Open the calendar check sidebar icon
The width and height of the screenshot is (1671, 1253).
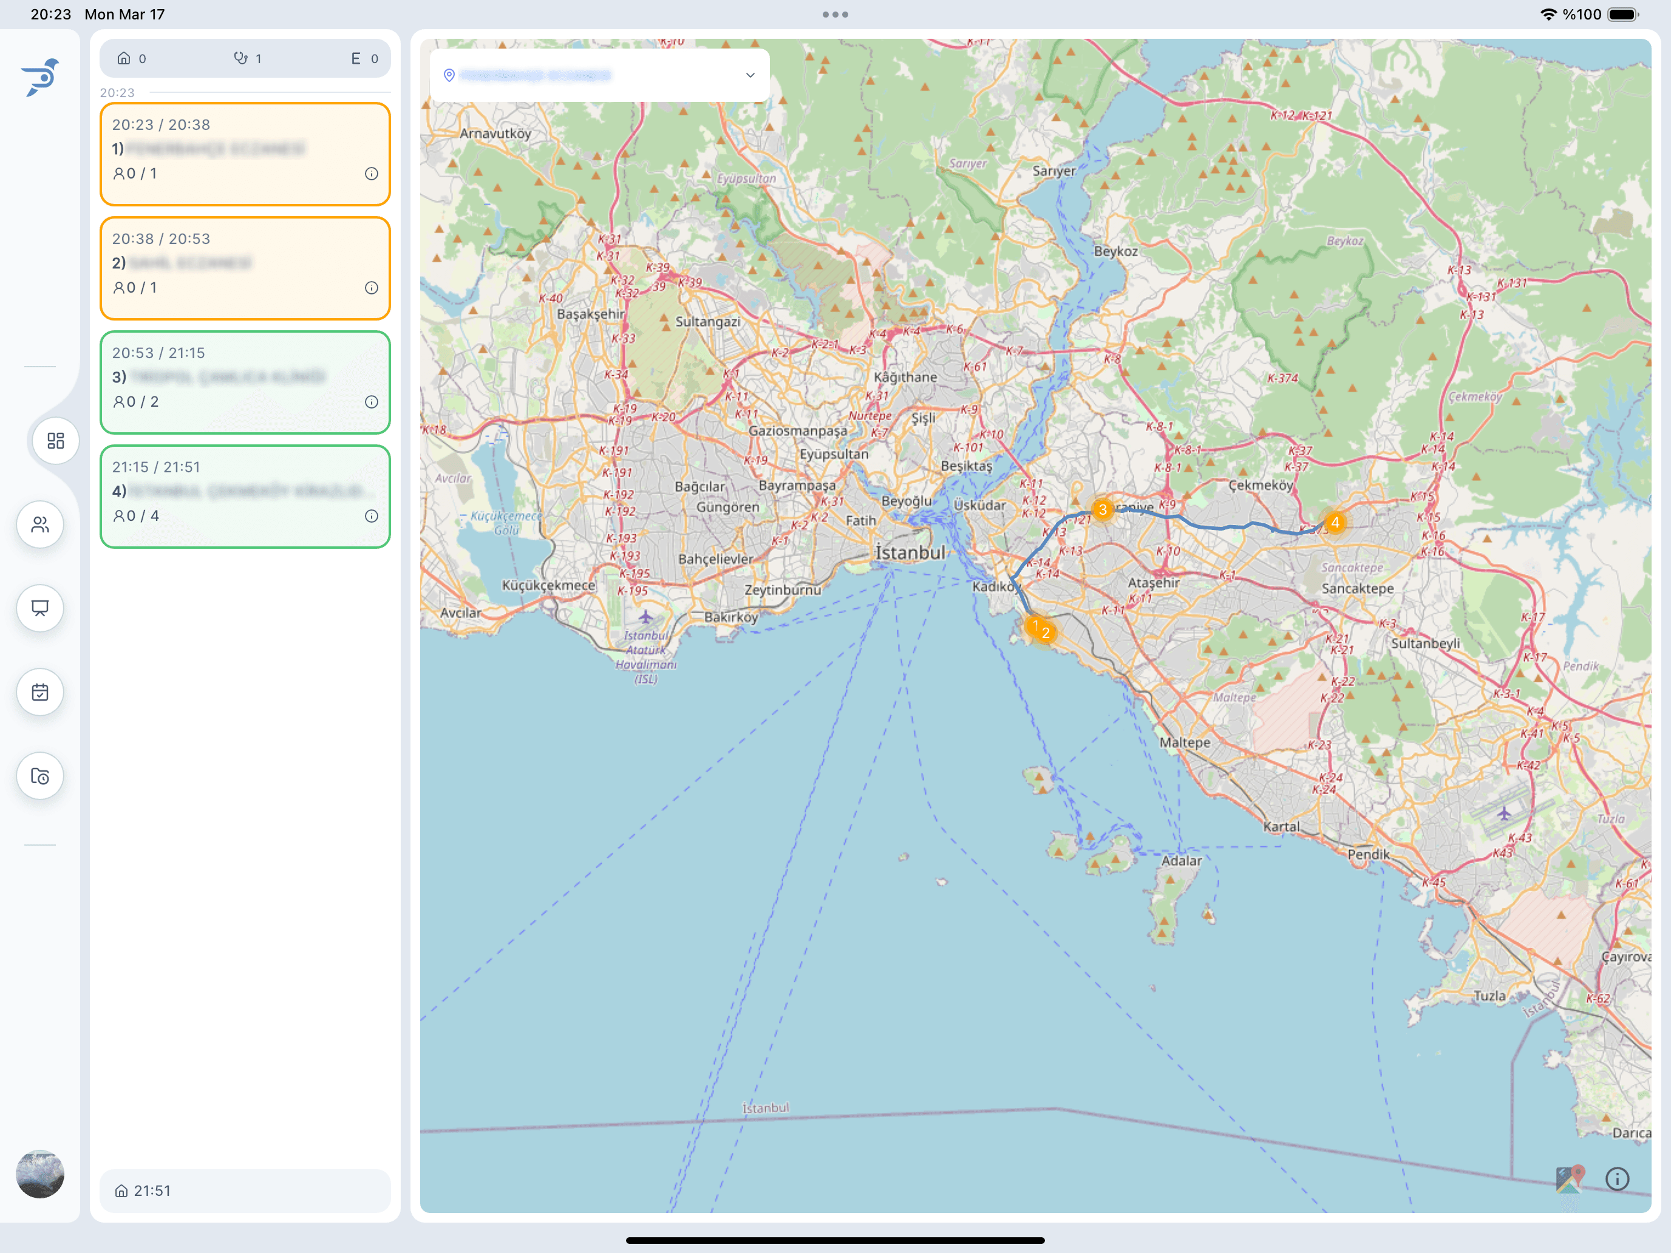tap(40, 692)
